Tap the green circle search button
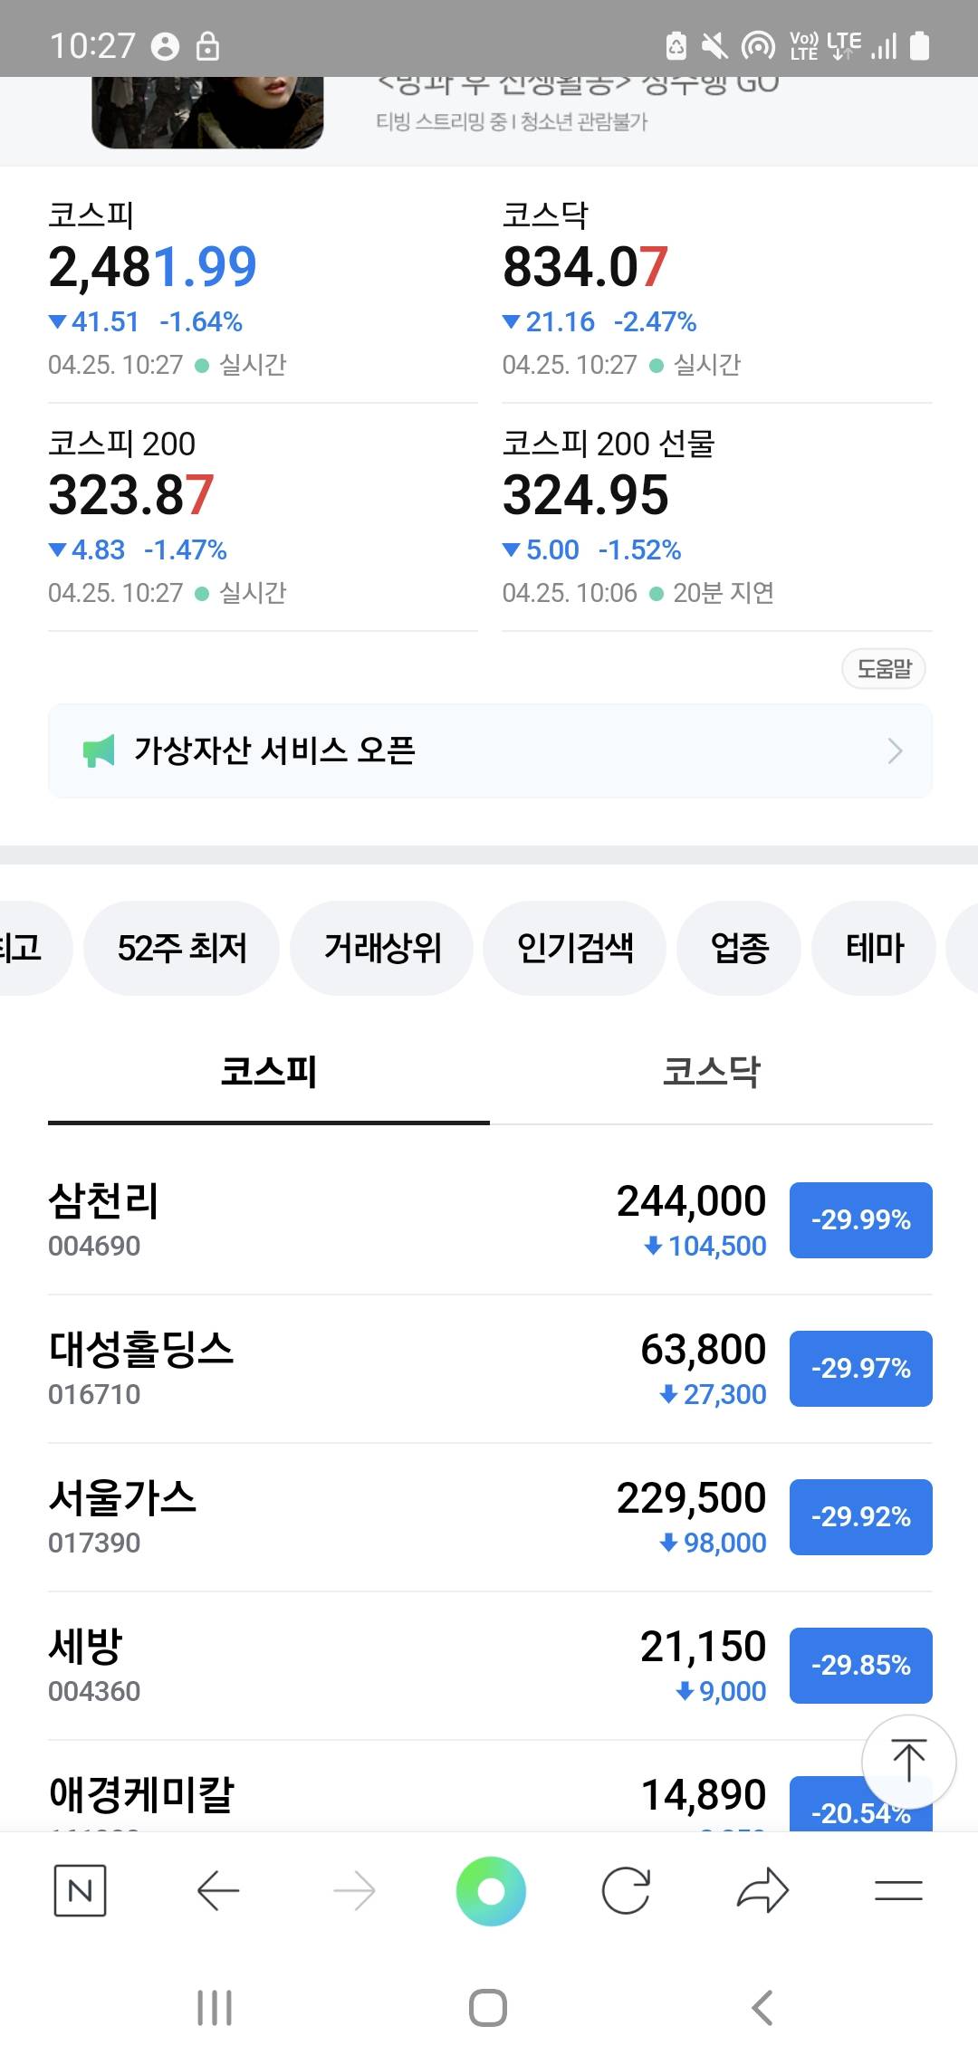The width and height of the screenshot is (978, 2064). click(x=491, y=1890)
